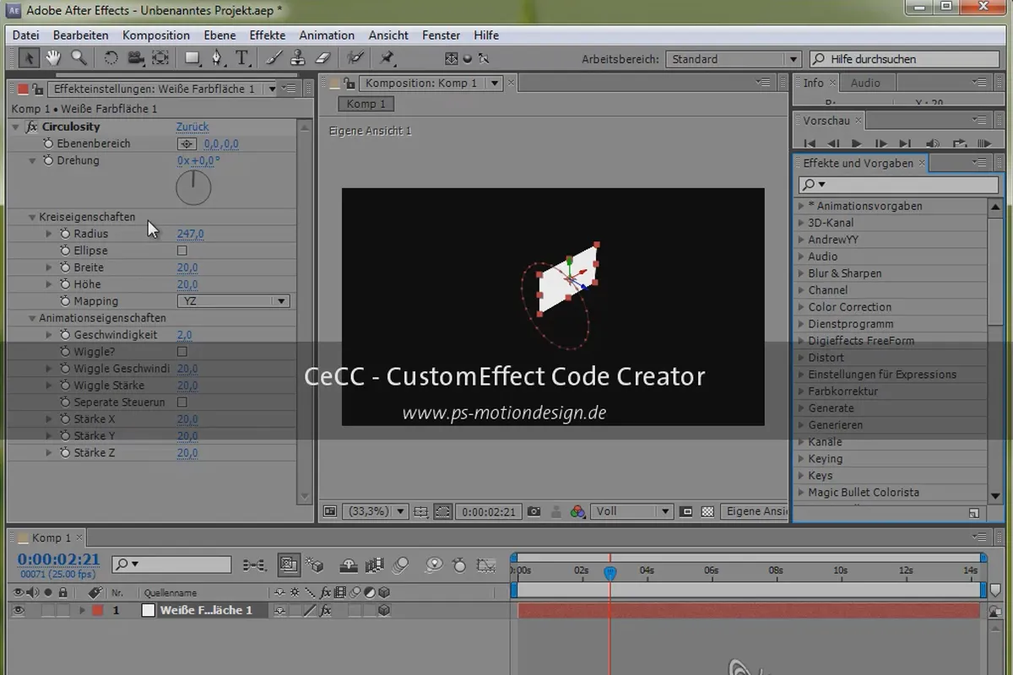Collapse the Animationseigenschaften group

click(32, 318)
